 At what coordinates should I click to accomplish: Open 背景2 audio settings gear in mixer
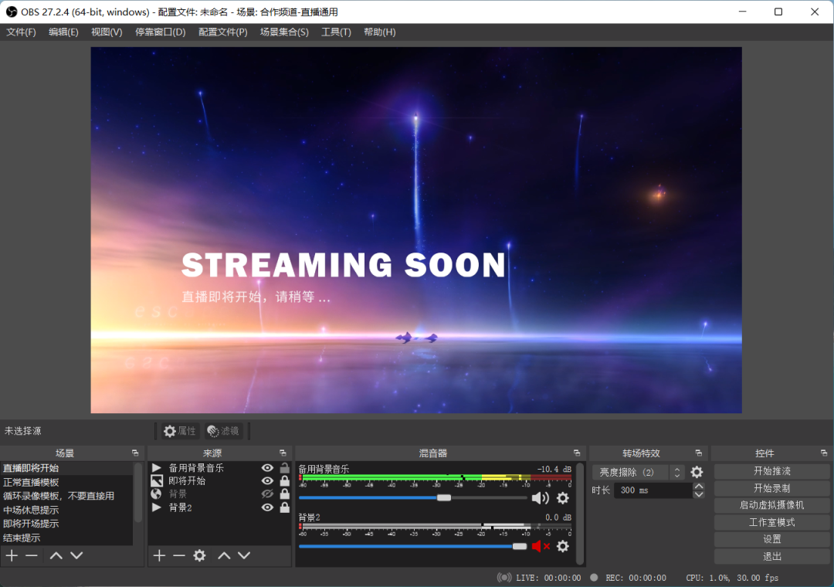tap(563, 546)
